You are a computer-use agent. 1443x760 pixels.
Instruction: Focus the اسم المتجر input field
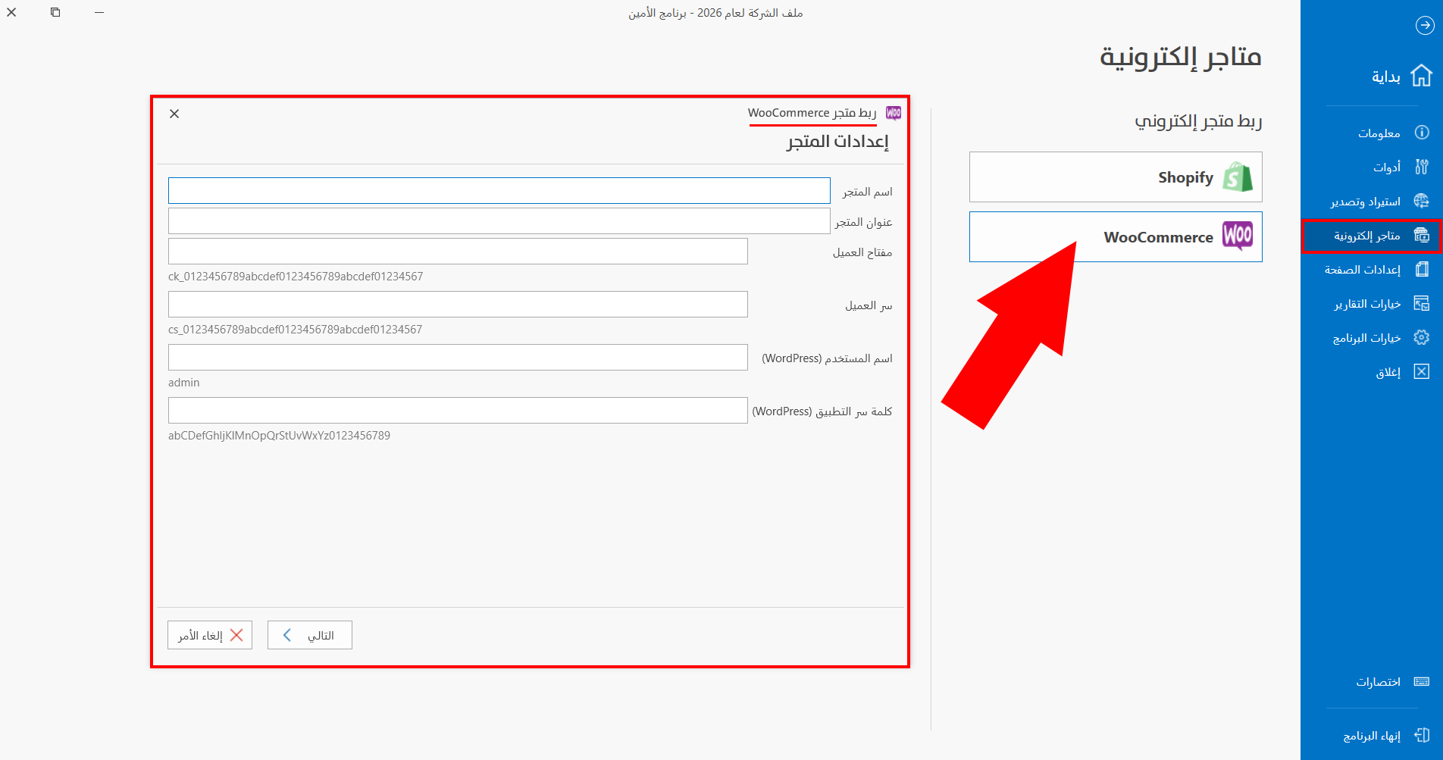point(499,190)
